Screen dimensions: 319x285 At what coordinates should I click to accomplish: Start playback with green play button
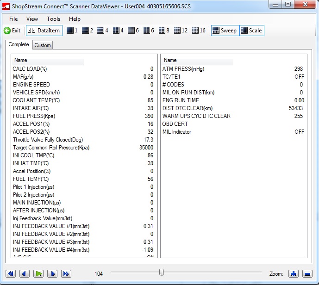[38, 273]
